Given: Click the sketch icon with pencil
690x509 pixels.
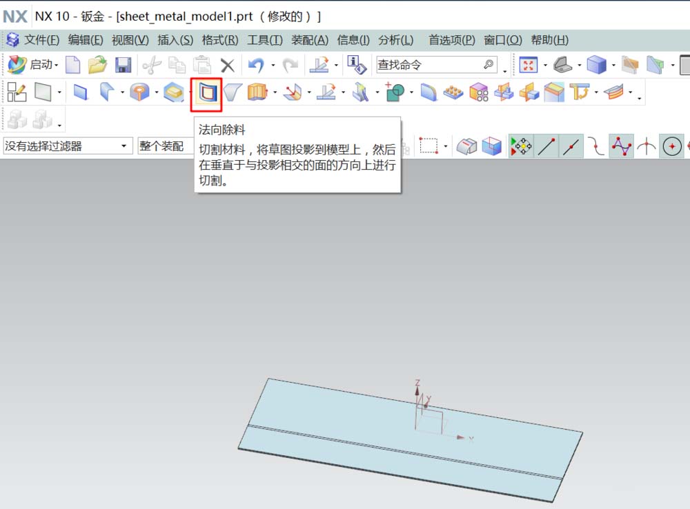Looking at the screenshot, I should click(17, 92).
